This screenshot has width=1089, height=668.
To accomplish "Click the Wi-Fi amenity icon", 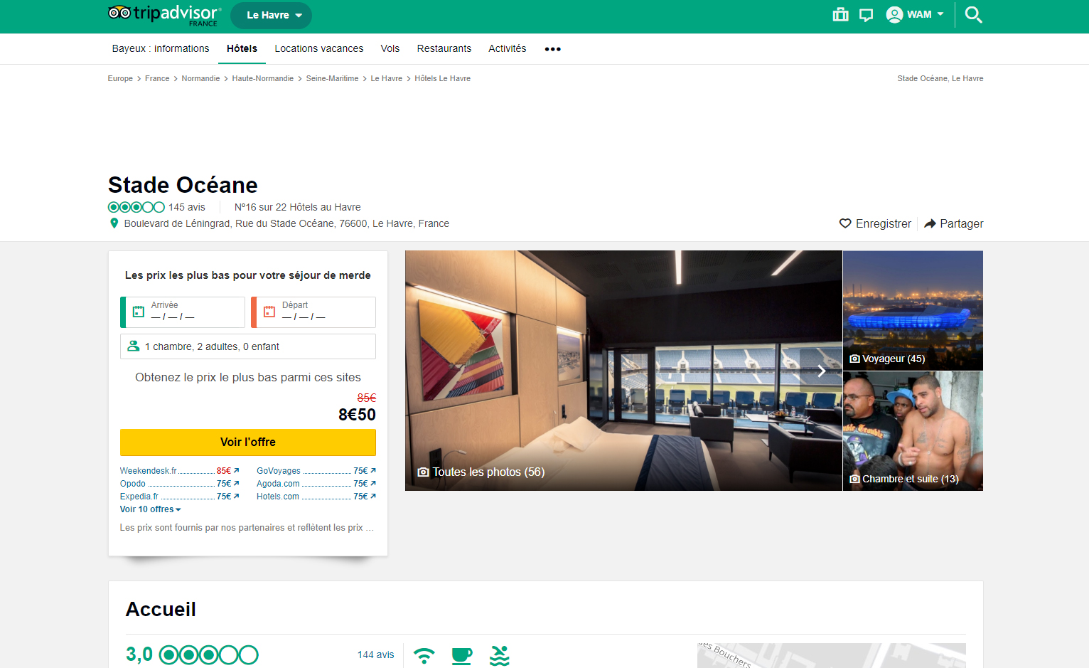I will click(x=424, y=655).
